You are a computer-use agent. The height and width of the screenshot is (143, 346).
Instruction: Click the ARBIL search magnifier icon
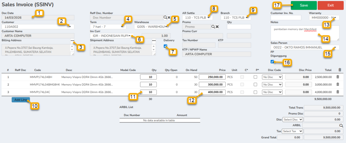(341, 125)
